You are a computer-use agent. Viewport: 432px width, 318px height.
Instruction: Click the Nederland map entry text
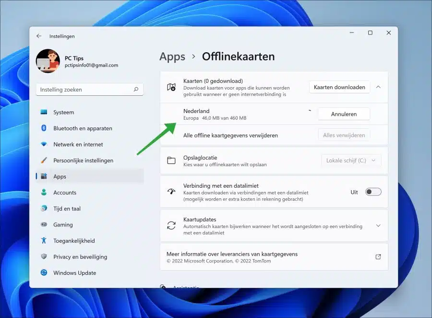[x=196, y=111]
